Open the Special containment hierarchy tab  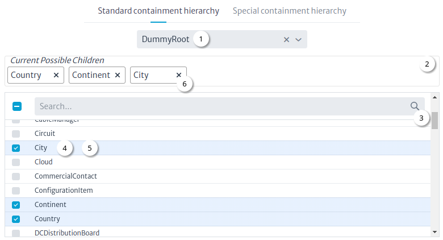click(x=290, y=11)
